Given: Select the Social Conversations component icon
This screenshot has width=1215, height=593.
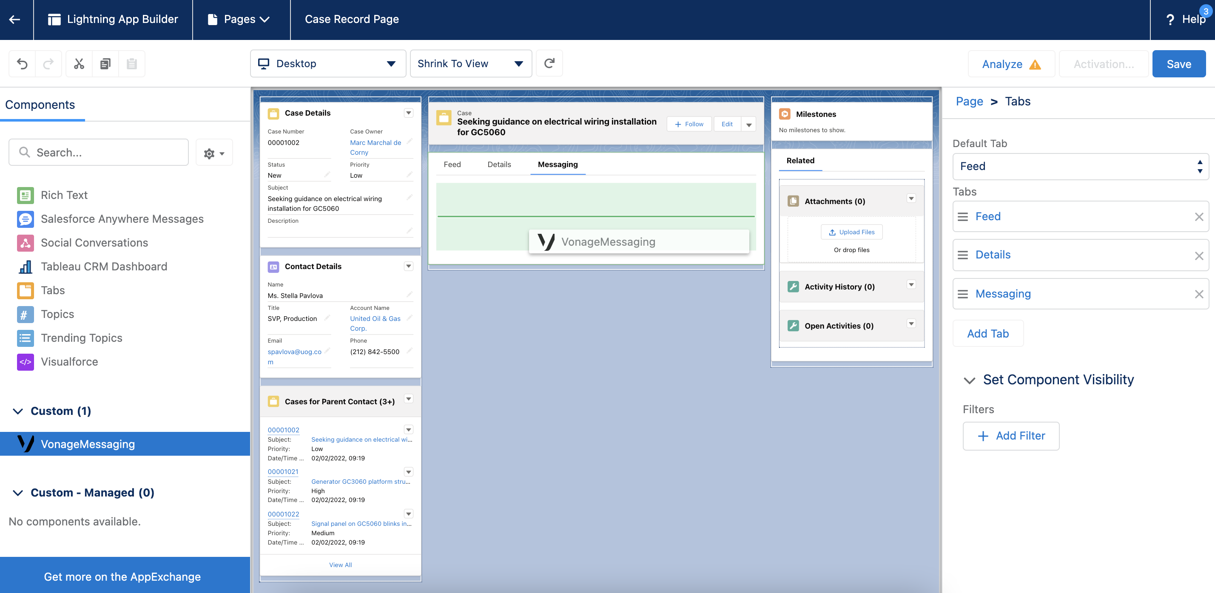Looking at the screenshot, I should coord(26,243).
